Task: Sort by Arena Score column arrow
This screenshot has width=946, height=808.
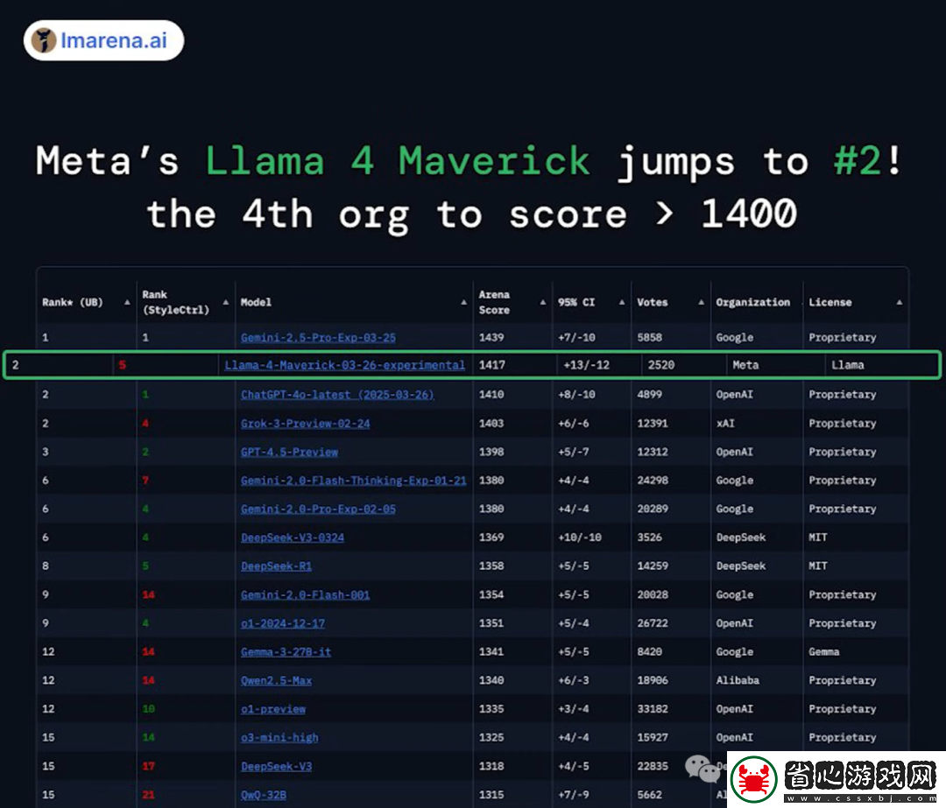Action: click(543, 302)
